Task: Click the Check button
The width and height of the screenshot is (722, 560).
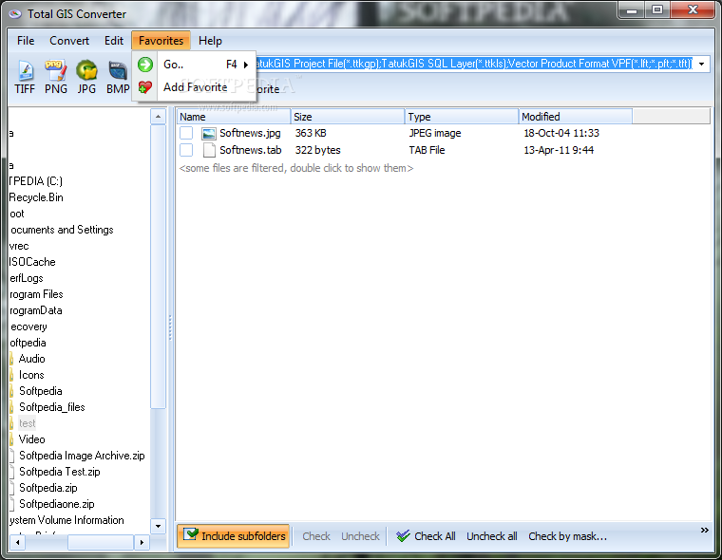Action: tap(316, 536)
